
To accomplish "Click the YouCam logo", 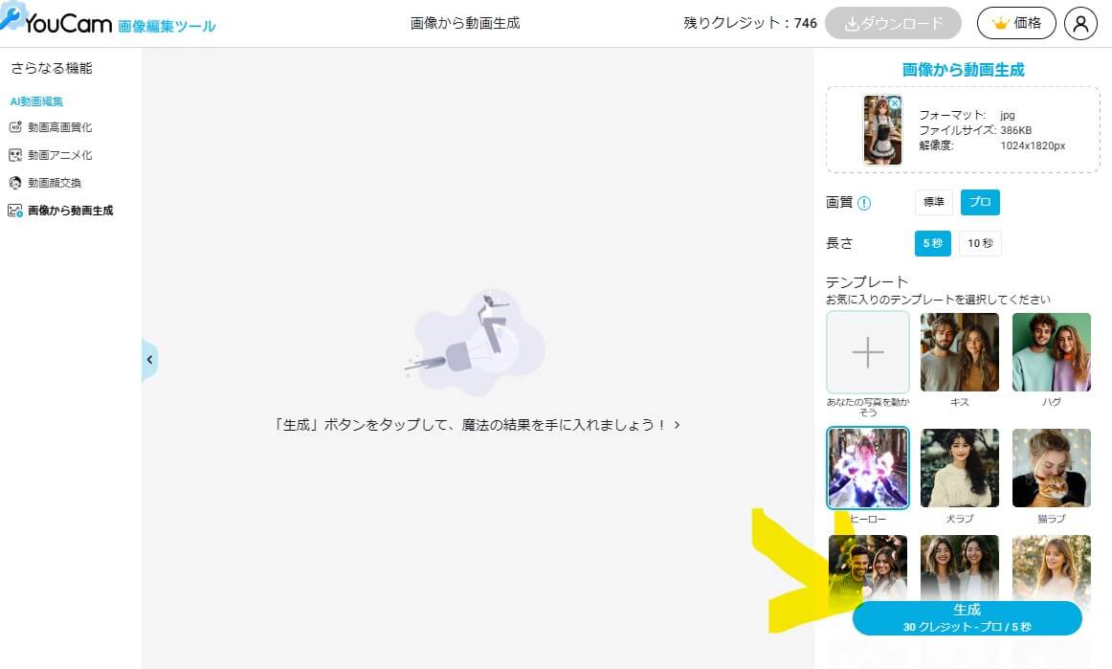I will [56, 20].
